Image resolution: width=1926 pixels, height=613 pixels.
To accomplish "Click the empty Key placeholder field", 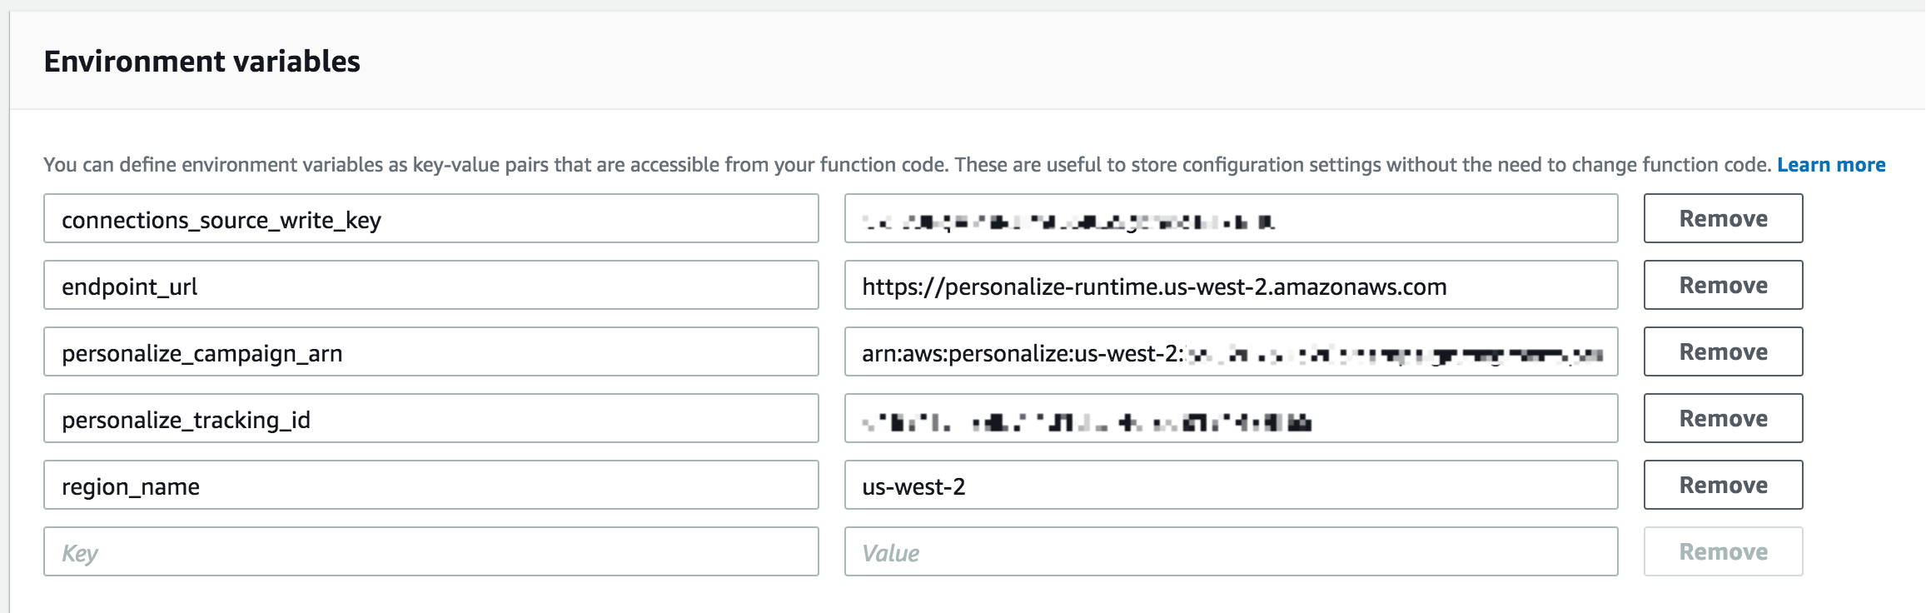I will (430, 552).
